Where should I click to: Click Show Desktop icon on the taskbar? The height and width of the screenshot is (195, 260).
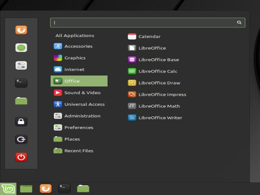click(26, 189)
